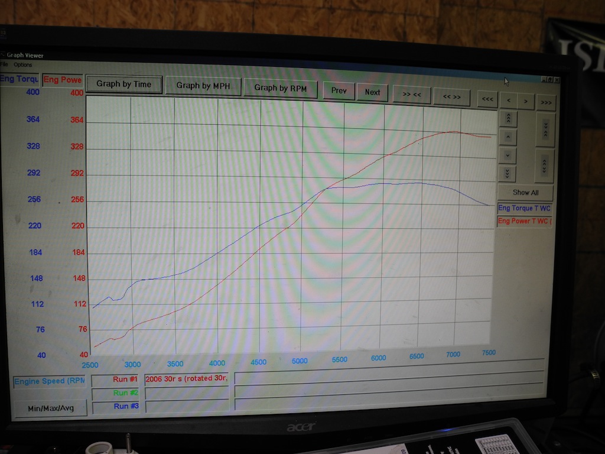
Task: Open the Eng Torque axis selector
Action: pos(19,79)
